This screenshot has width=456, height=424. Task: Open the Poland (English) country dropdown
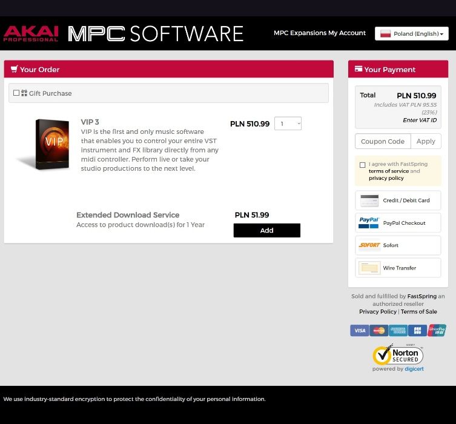(412, 34)
